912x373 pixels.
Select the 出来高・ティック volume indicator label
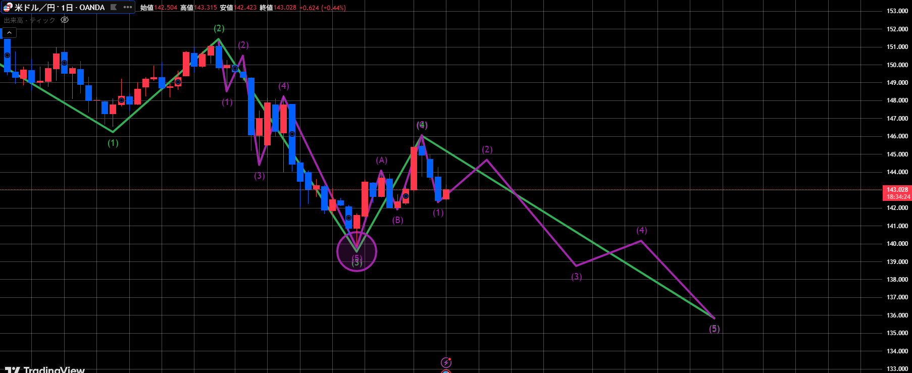click(x=29, y=20)
